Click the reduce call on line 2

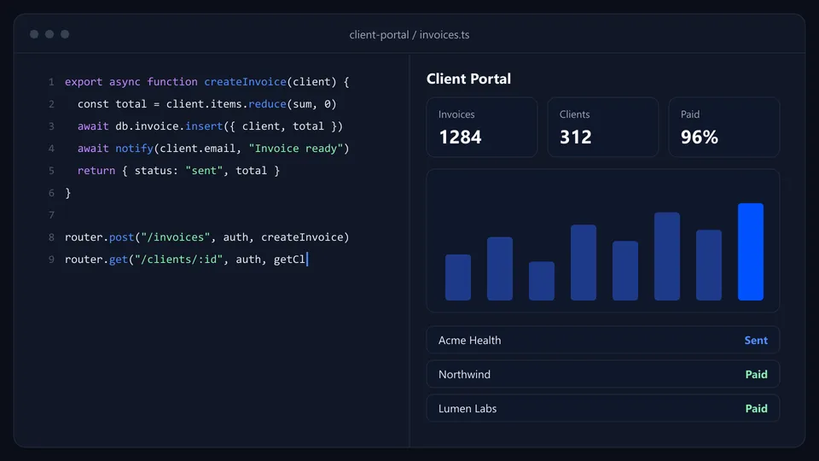point(267,104)
